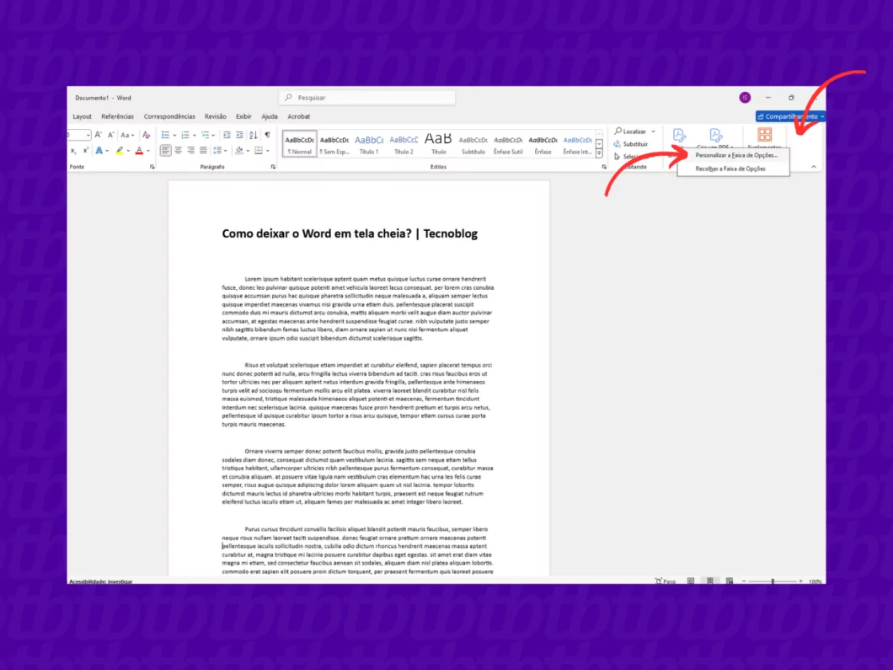This screenshot has height=670, width=893.
Task: Open the Correspondências tab
Action: pyautogui.click(x=169, y=116)
